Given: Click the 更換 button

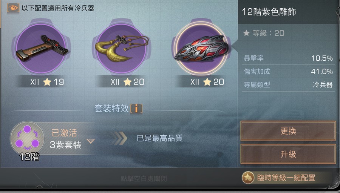Looking at the screenshot, I should click(288, 131).
